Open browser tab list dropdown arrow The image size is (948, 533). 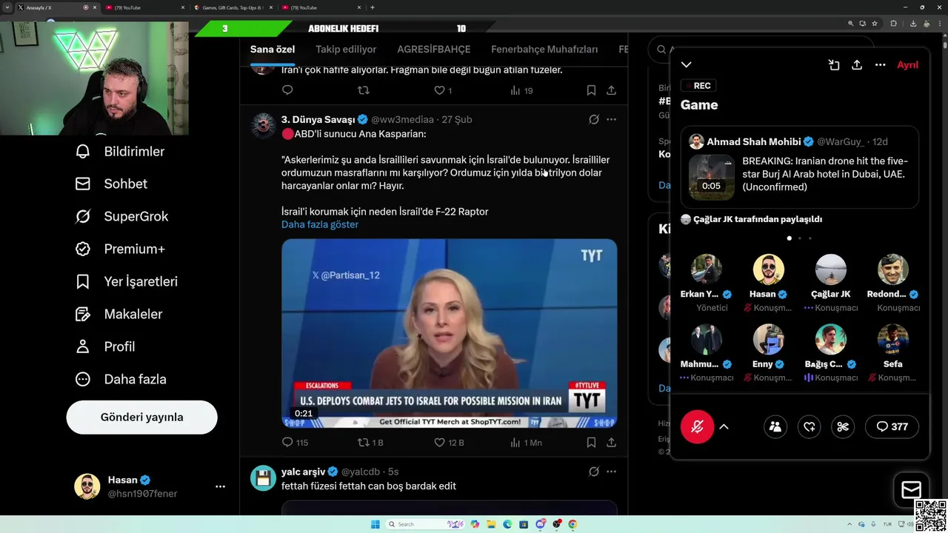[7, 7]
